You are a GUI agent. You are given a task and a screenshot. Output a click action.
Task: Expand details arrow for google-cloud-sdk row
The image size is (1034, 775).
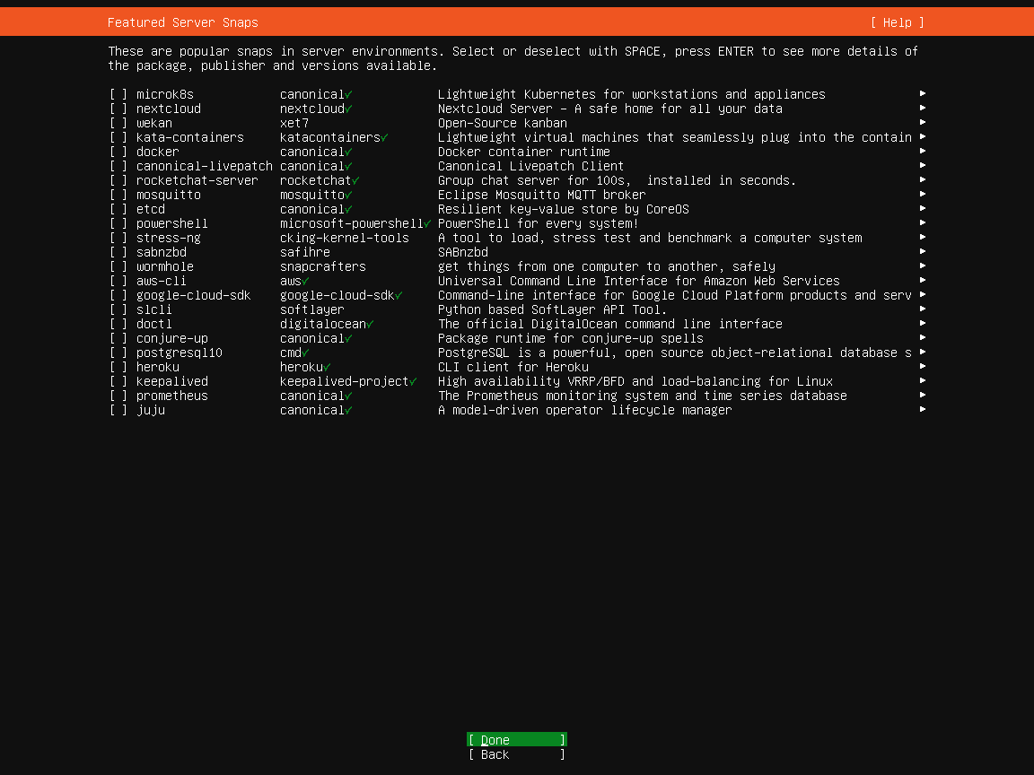click(x=923, y=294)
